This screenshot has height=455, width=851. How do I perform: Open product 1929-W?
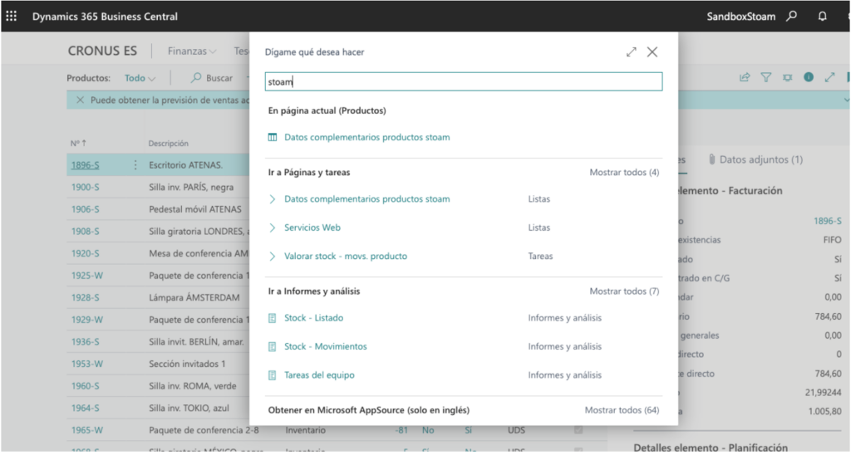86,320
